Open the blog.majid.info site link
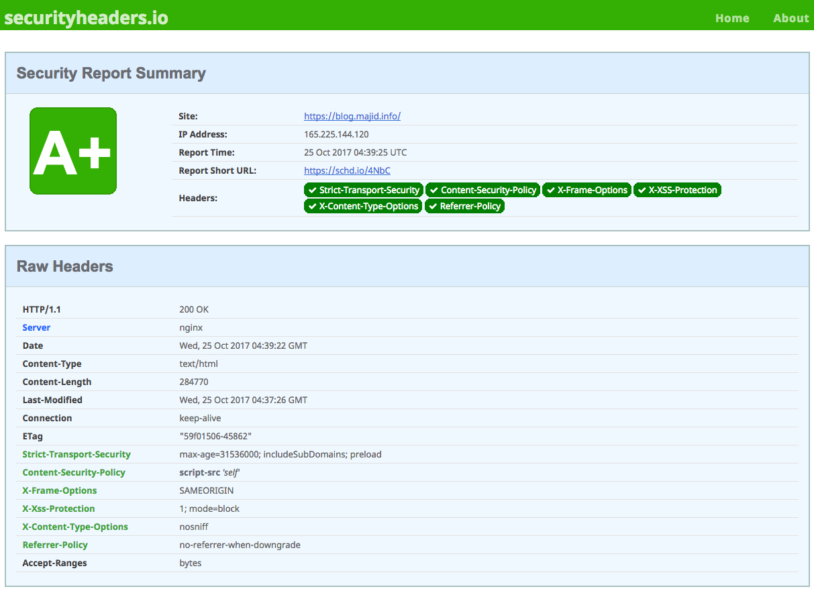 pyautogui.click(x=352, y=116)
